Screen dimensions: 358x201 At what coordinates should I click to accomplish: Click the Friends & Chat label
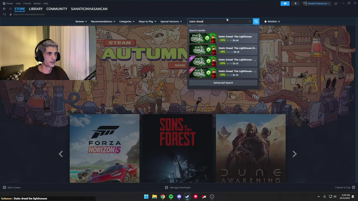tap(343, 188)
